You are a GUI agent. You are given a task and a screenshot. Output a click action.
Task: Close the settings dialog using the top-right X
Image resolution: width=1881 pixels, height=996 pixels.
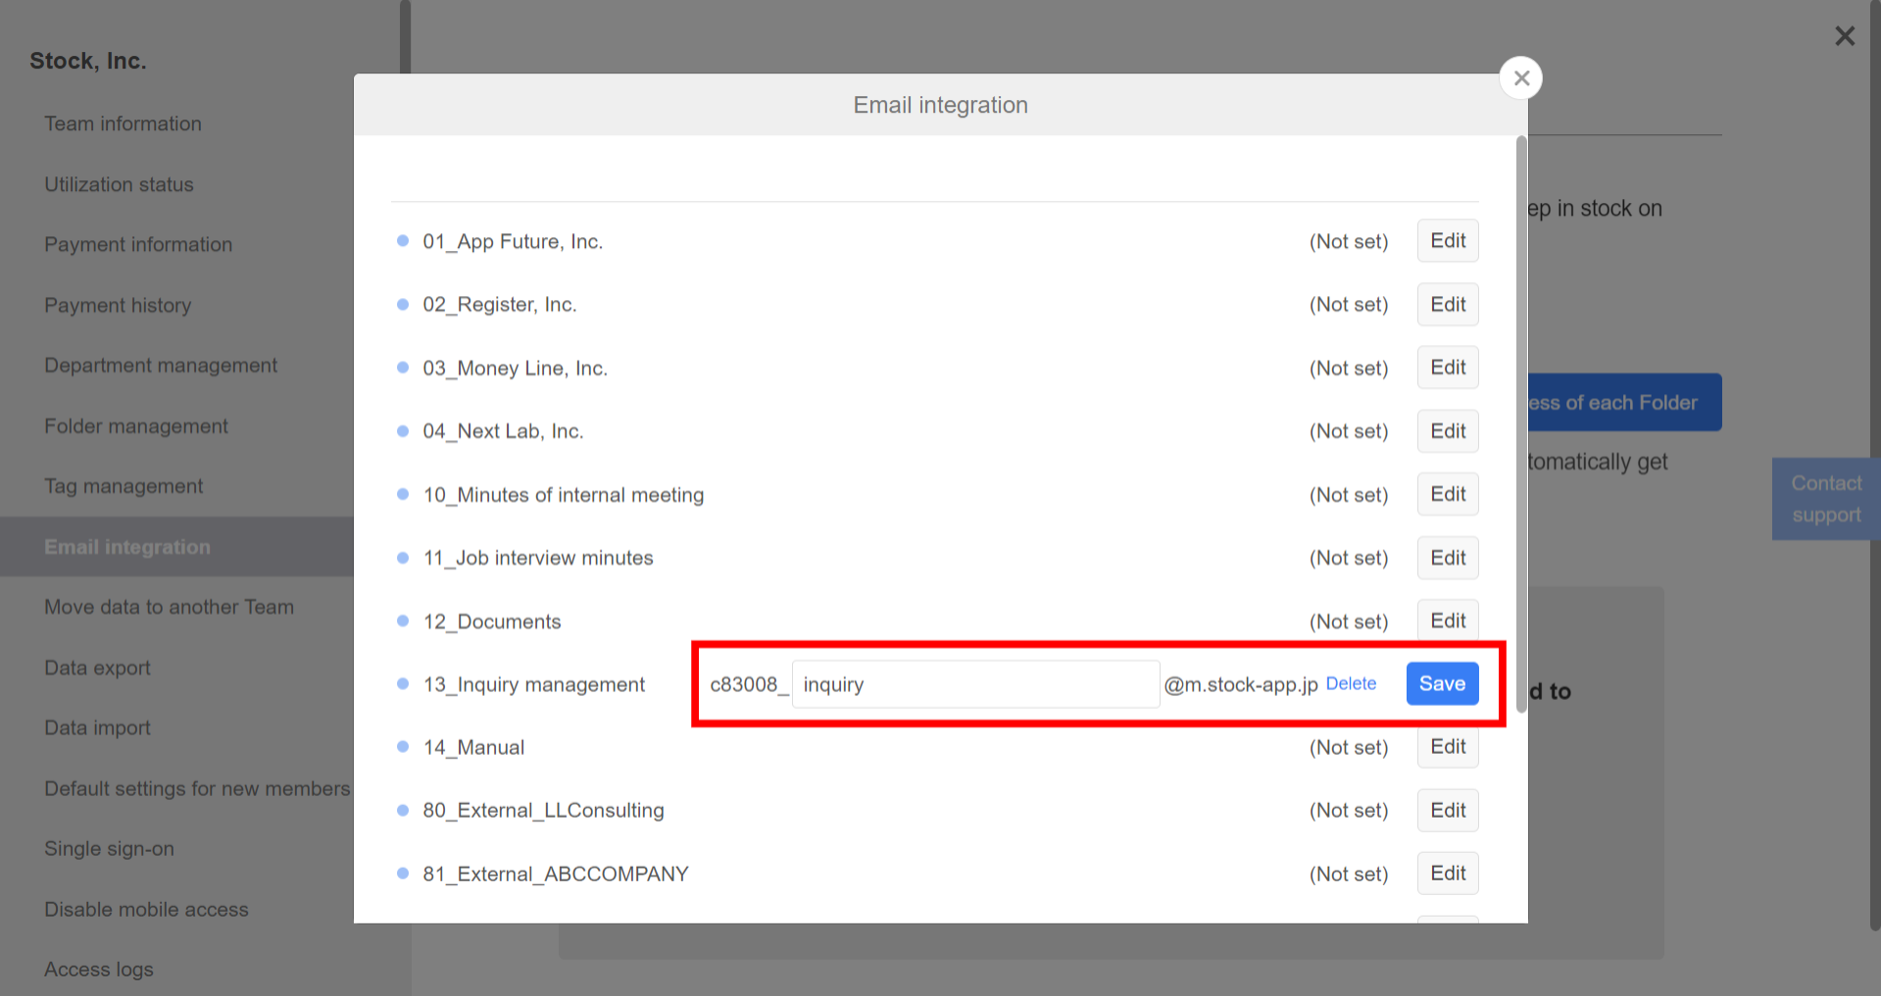coord(1845,36)
